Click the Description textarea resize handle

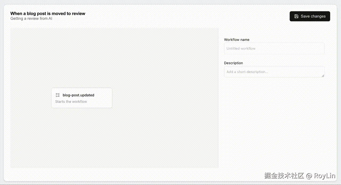[x=323, y=76]
